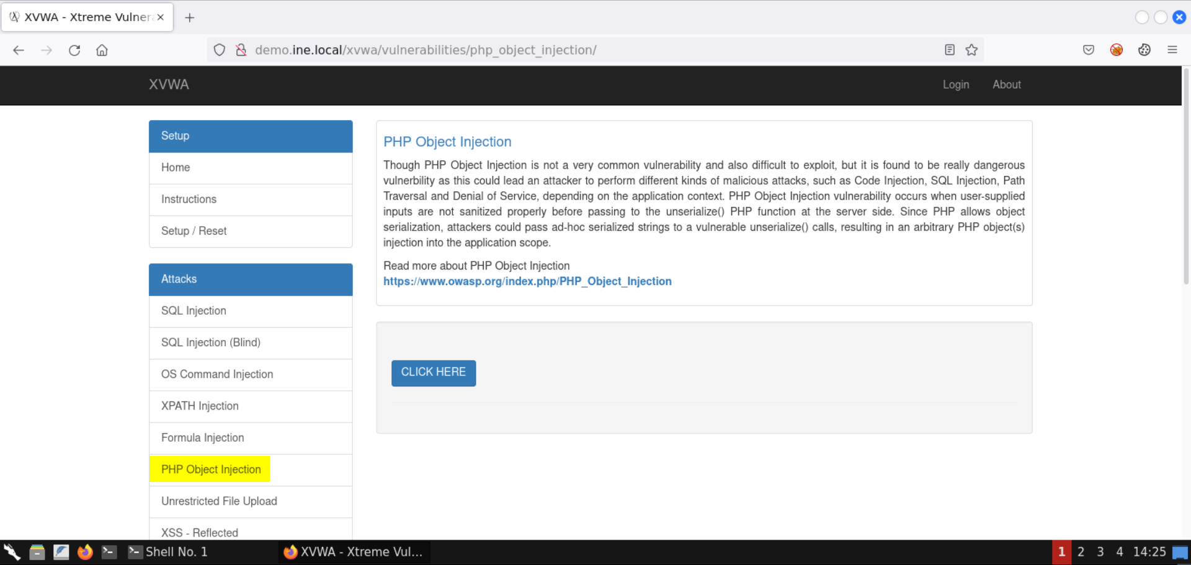The image size is (1191, 565).
Task: Open Login in the top navbar
Action: coord(955,85)
